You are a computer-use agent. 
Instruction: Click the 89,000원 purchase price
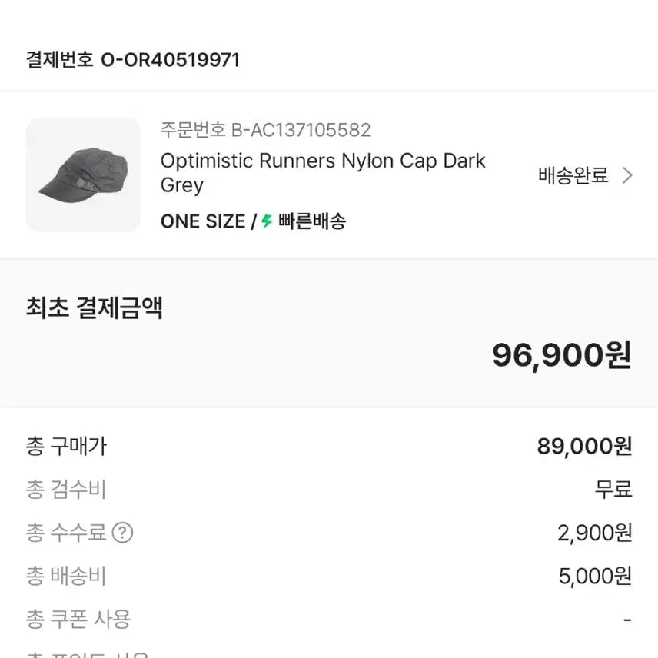tap(584, 446)
